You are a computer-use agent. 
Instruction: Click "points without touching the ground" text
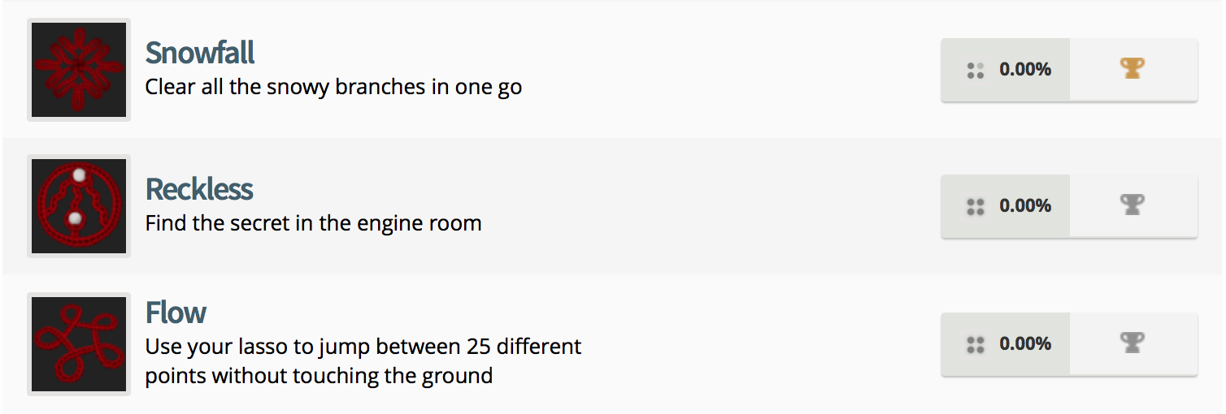point(319,377)
